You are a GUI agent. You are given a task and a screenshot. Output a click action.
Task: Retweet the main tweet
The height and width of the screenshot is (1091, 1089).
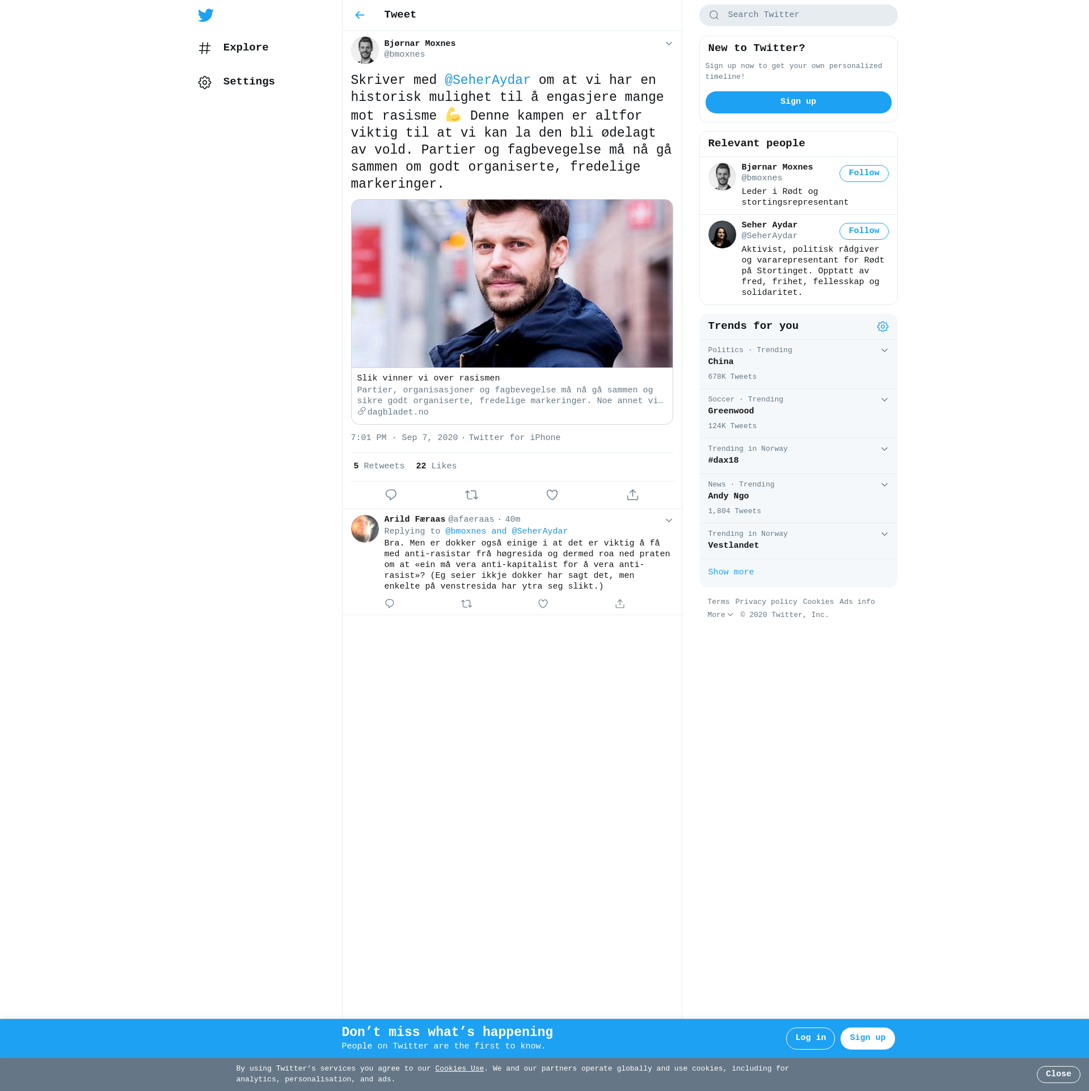click(x=471, y=495)
